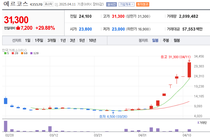The height and width of the screenshot is (139, 210).
Task: Click the 실시간 real-time button
Action: pyautogui.click(x=111, y=4)
